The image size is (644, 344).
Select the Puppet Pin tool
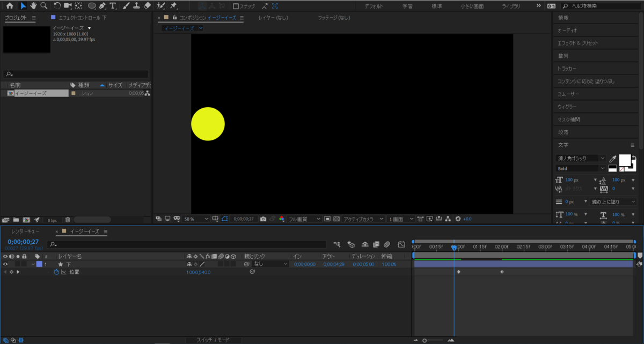click(174, 6)
